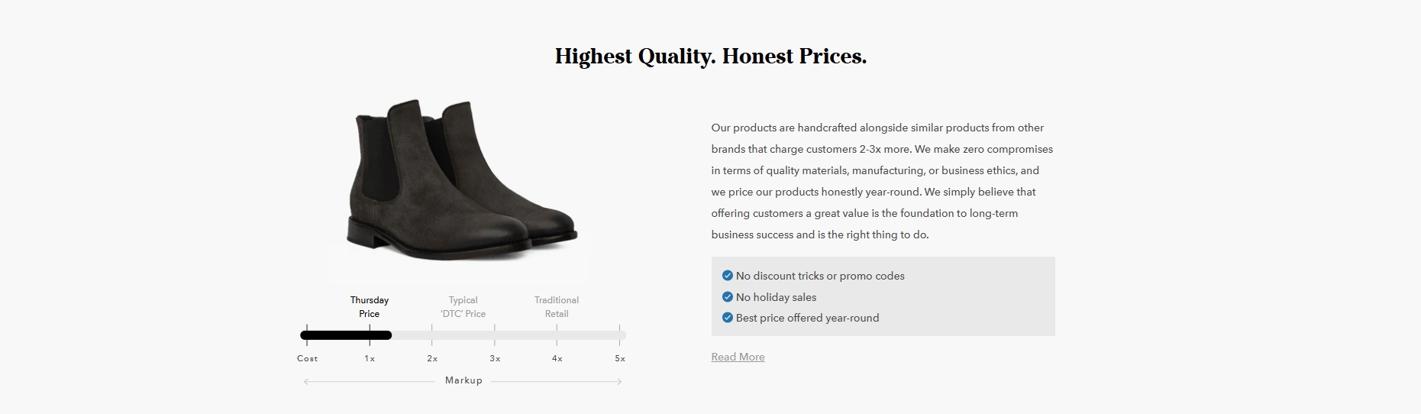Click the left arrow of Markup axis
Image resolution: width=1421 pixels, height=414 pixels.
[x=307, y=381]
